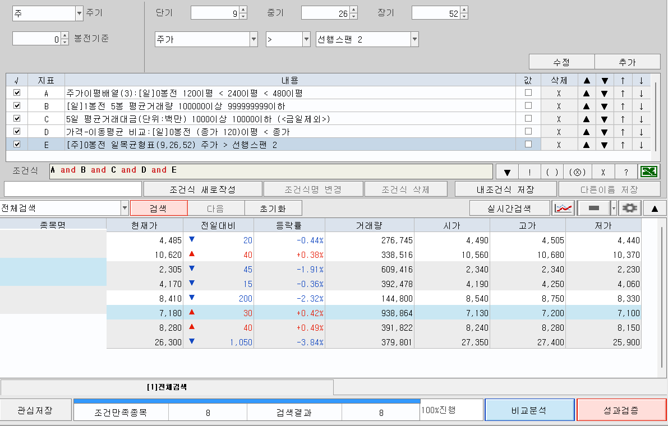668x426 pixels.
Task: Enable 값 checkbox for condition B
Action: pos(528,105)
